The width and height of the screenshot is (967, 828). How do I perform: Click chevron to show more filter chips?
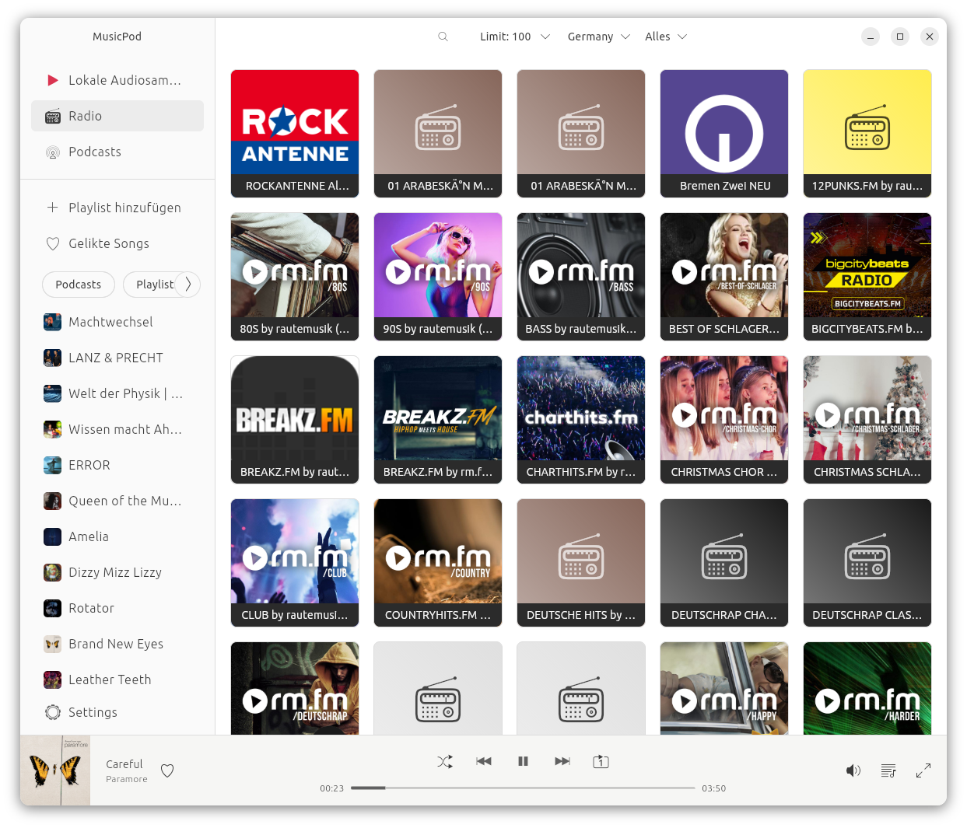(187, 285)
